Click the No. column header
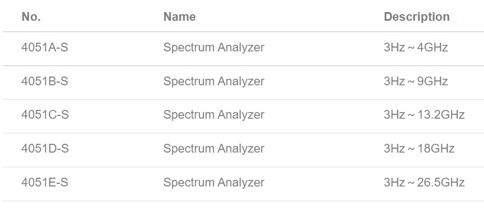484x210 pixels. tap(31, 16)
